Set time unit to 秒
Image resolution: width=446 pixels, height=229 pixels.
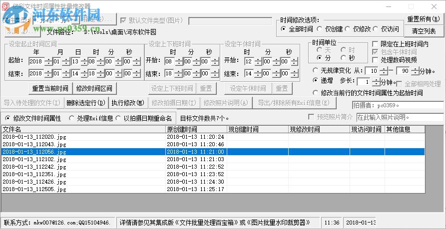[x=348, y=58]
